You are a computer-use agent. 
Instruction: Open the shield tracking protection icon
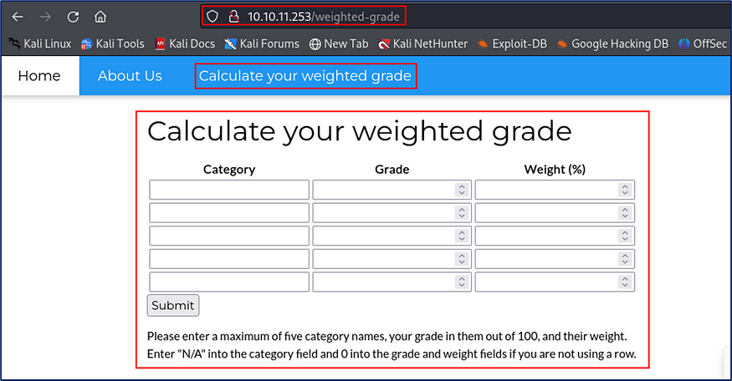[x=212, y=17]
